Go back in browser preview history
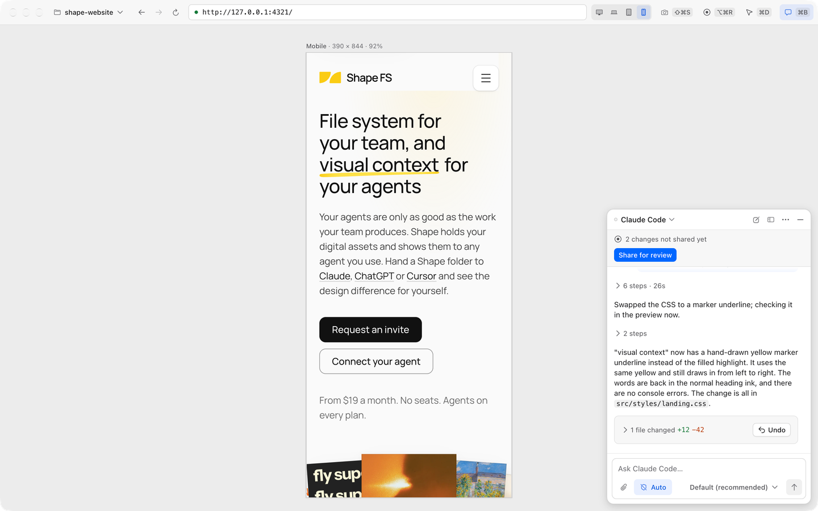This screenshot has height=511, width=818. (x=141, y=12)
